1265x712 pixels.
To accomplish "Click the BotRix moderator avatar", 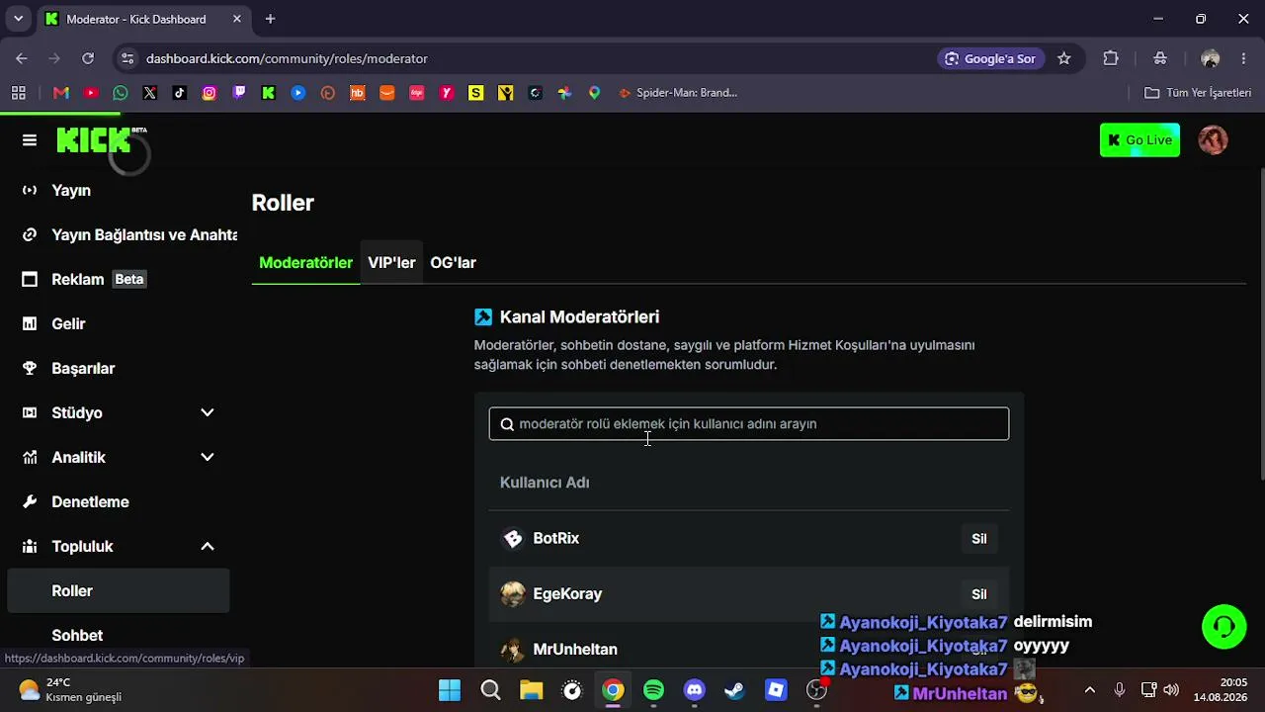I will 513,538.
